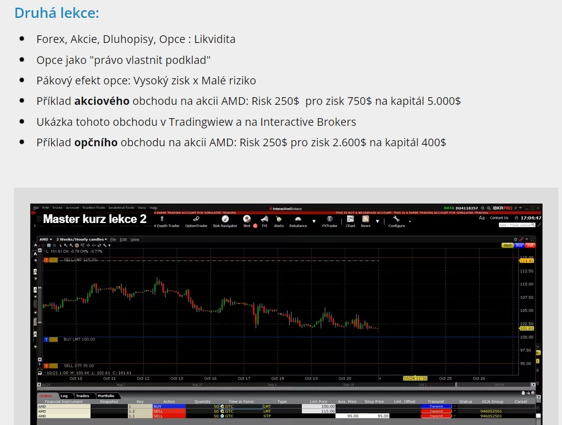Launch the FXTrader
Image resolution: width=562 pixels, height=425 pixels.
click(x=330, y=222)
